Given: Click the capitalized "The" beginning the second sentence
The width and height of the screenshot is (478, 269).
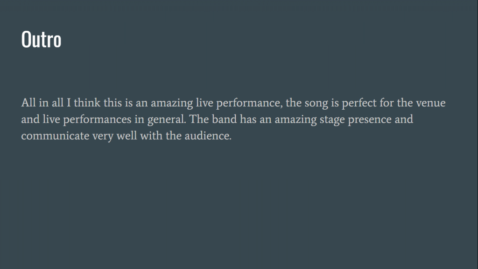Looking at the screenshot, I should pyautogui.click(x=199, y=120).
